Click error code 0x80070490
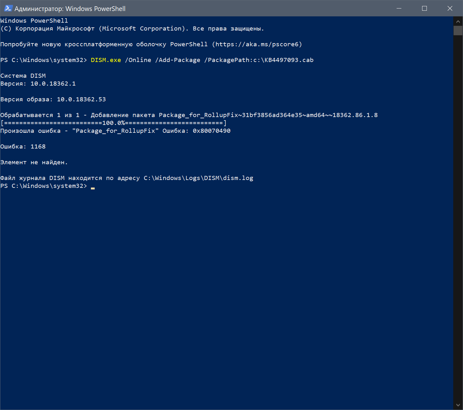The image size is (463, 410). click(211, 131)
